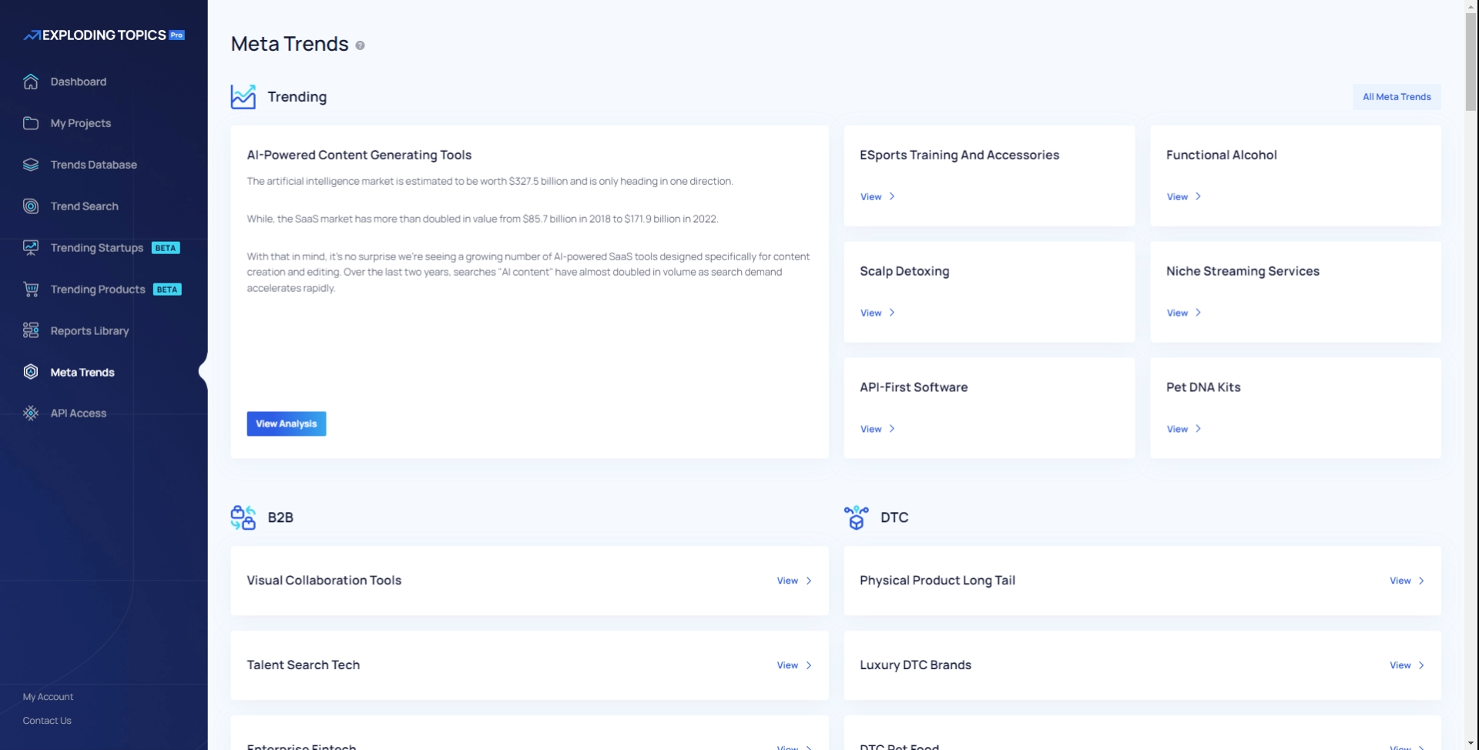
Task: Click the Trends Database stack icon
Action: (31, 165)
